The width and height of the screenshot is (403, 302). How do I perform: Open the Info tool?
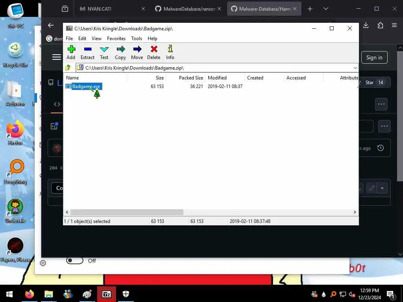pyautogui.click(x=170, y=53)
